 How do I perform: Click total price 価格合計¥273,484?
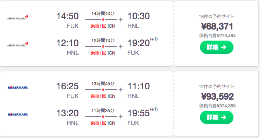[x=217, y=35]
